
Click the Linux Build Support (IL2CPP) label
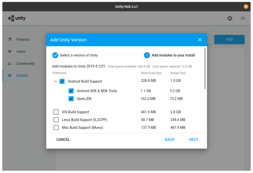point(84,120)
